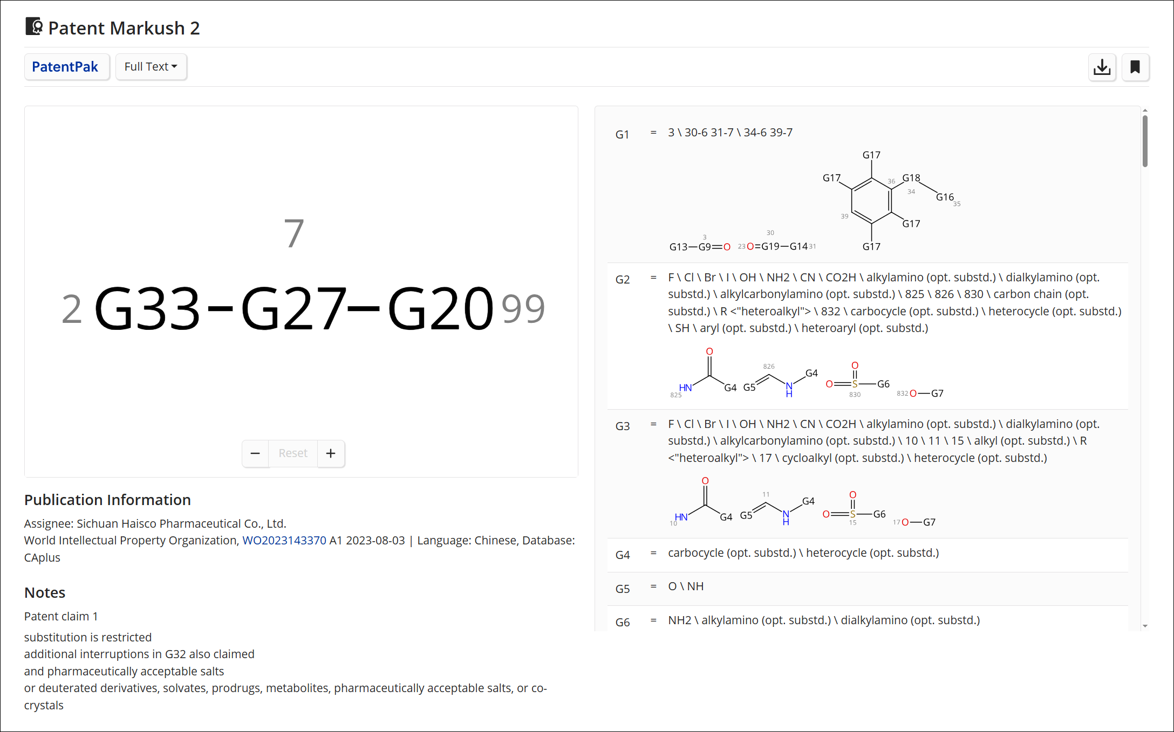Click the caret on Full Text
This screenshot has height=732, width=1174.
(174, 67)
